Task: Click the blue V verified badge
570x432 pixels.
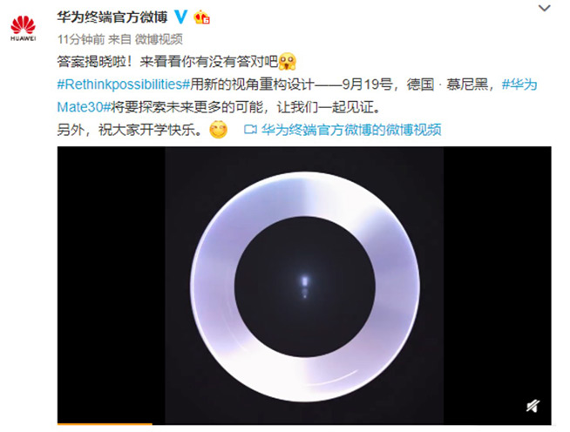Action: point(180,17)
